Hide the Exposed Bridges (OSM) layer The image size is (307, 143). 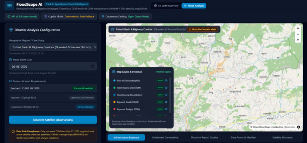(x=166, y=109)
